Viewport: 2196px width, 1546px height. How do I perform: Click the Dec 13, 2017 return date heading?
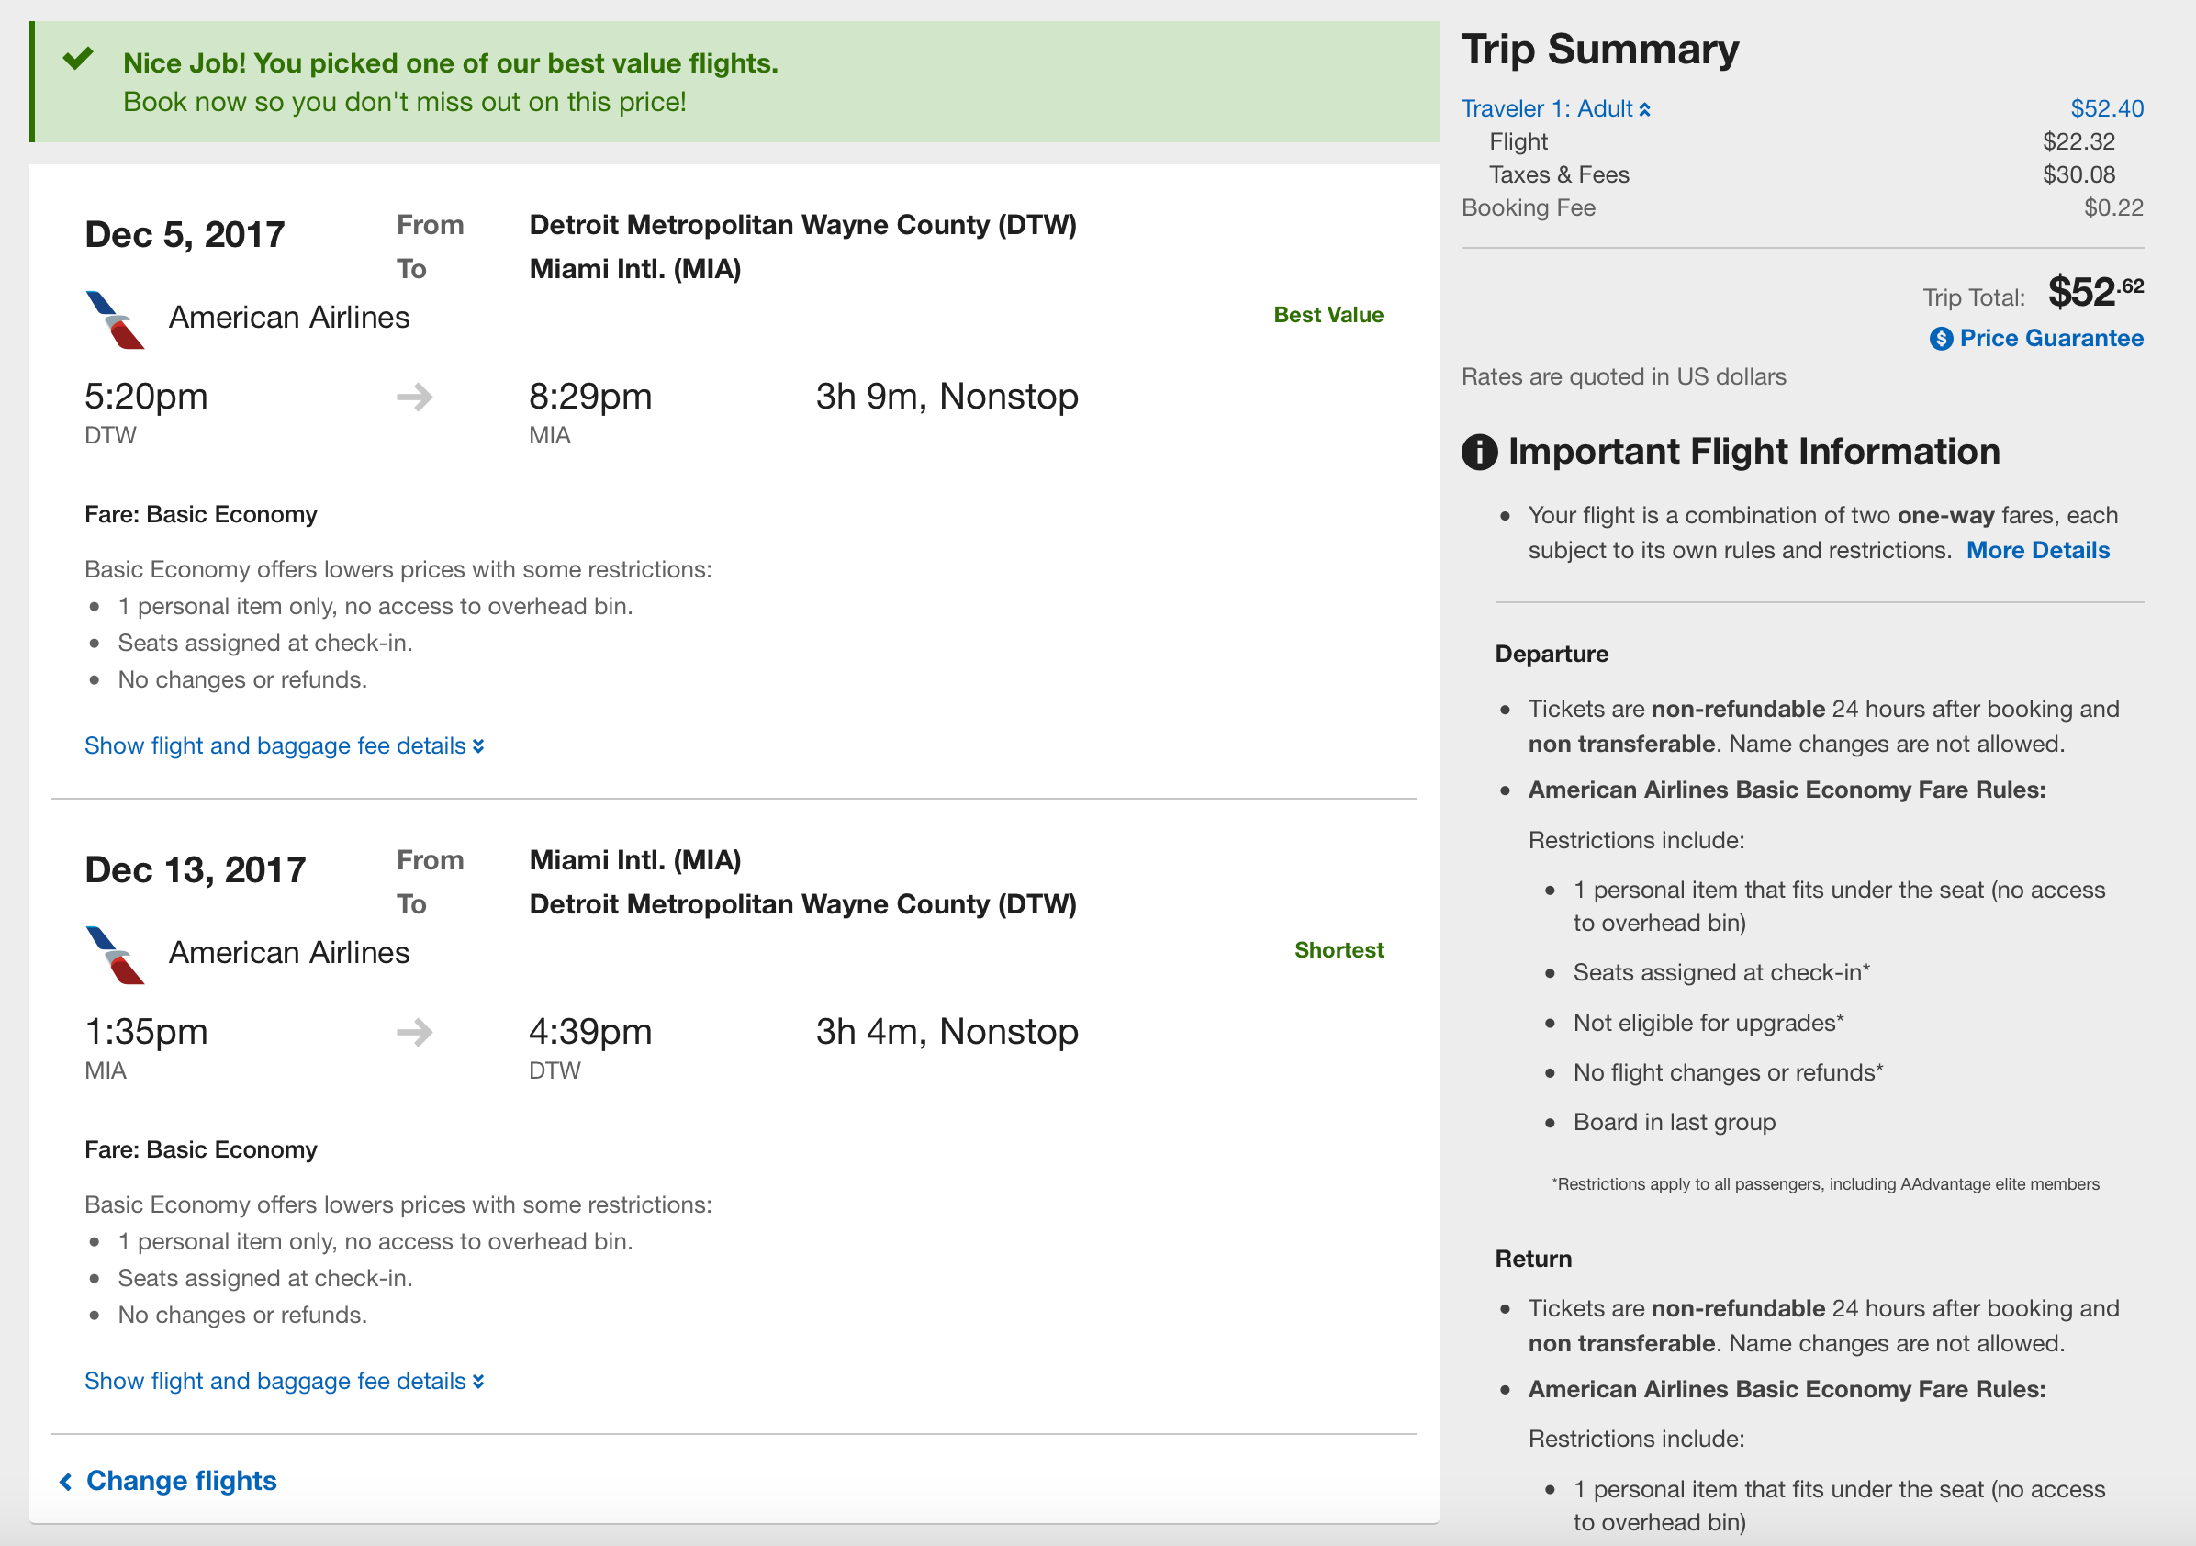196,870
